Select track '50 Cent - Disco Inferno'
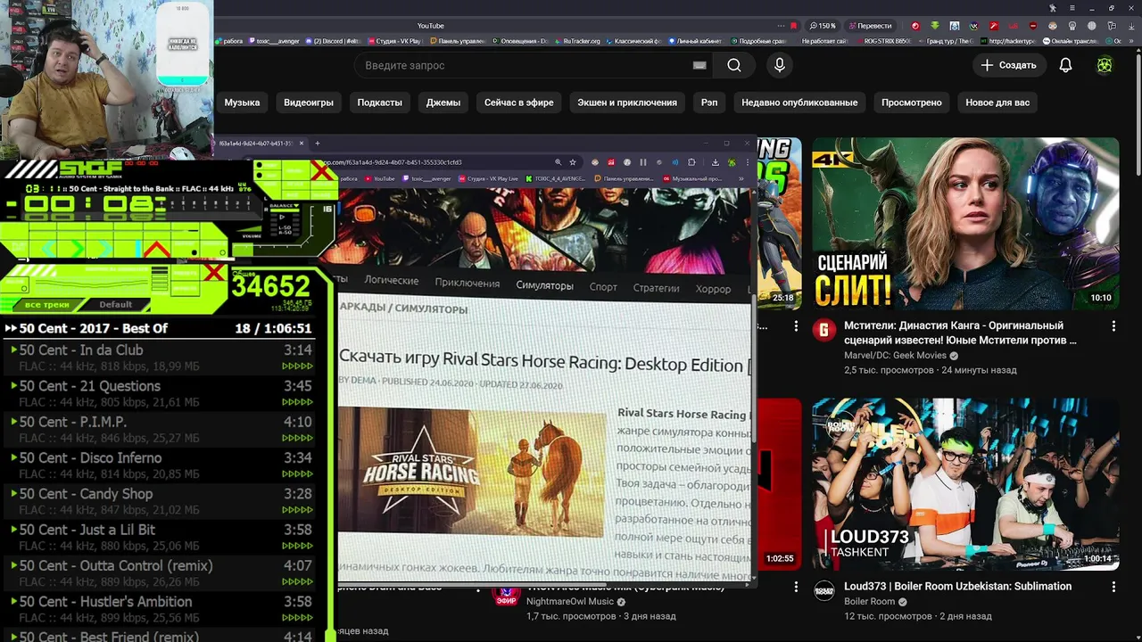This screenshot has height=642, width=1142. [x=161, y=465]
